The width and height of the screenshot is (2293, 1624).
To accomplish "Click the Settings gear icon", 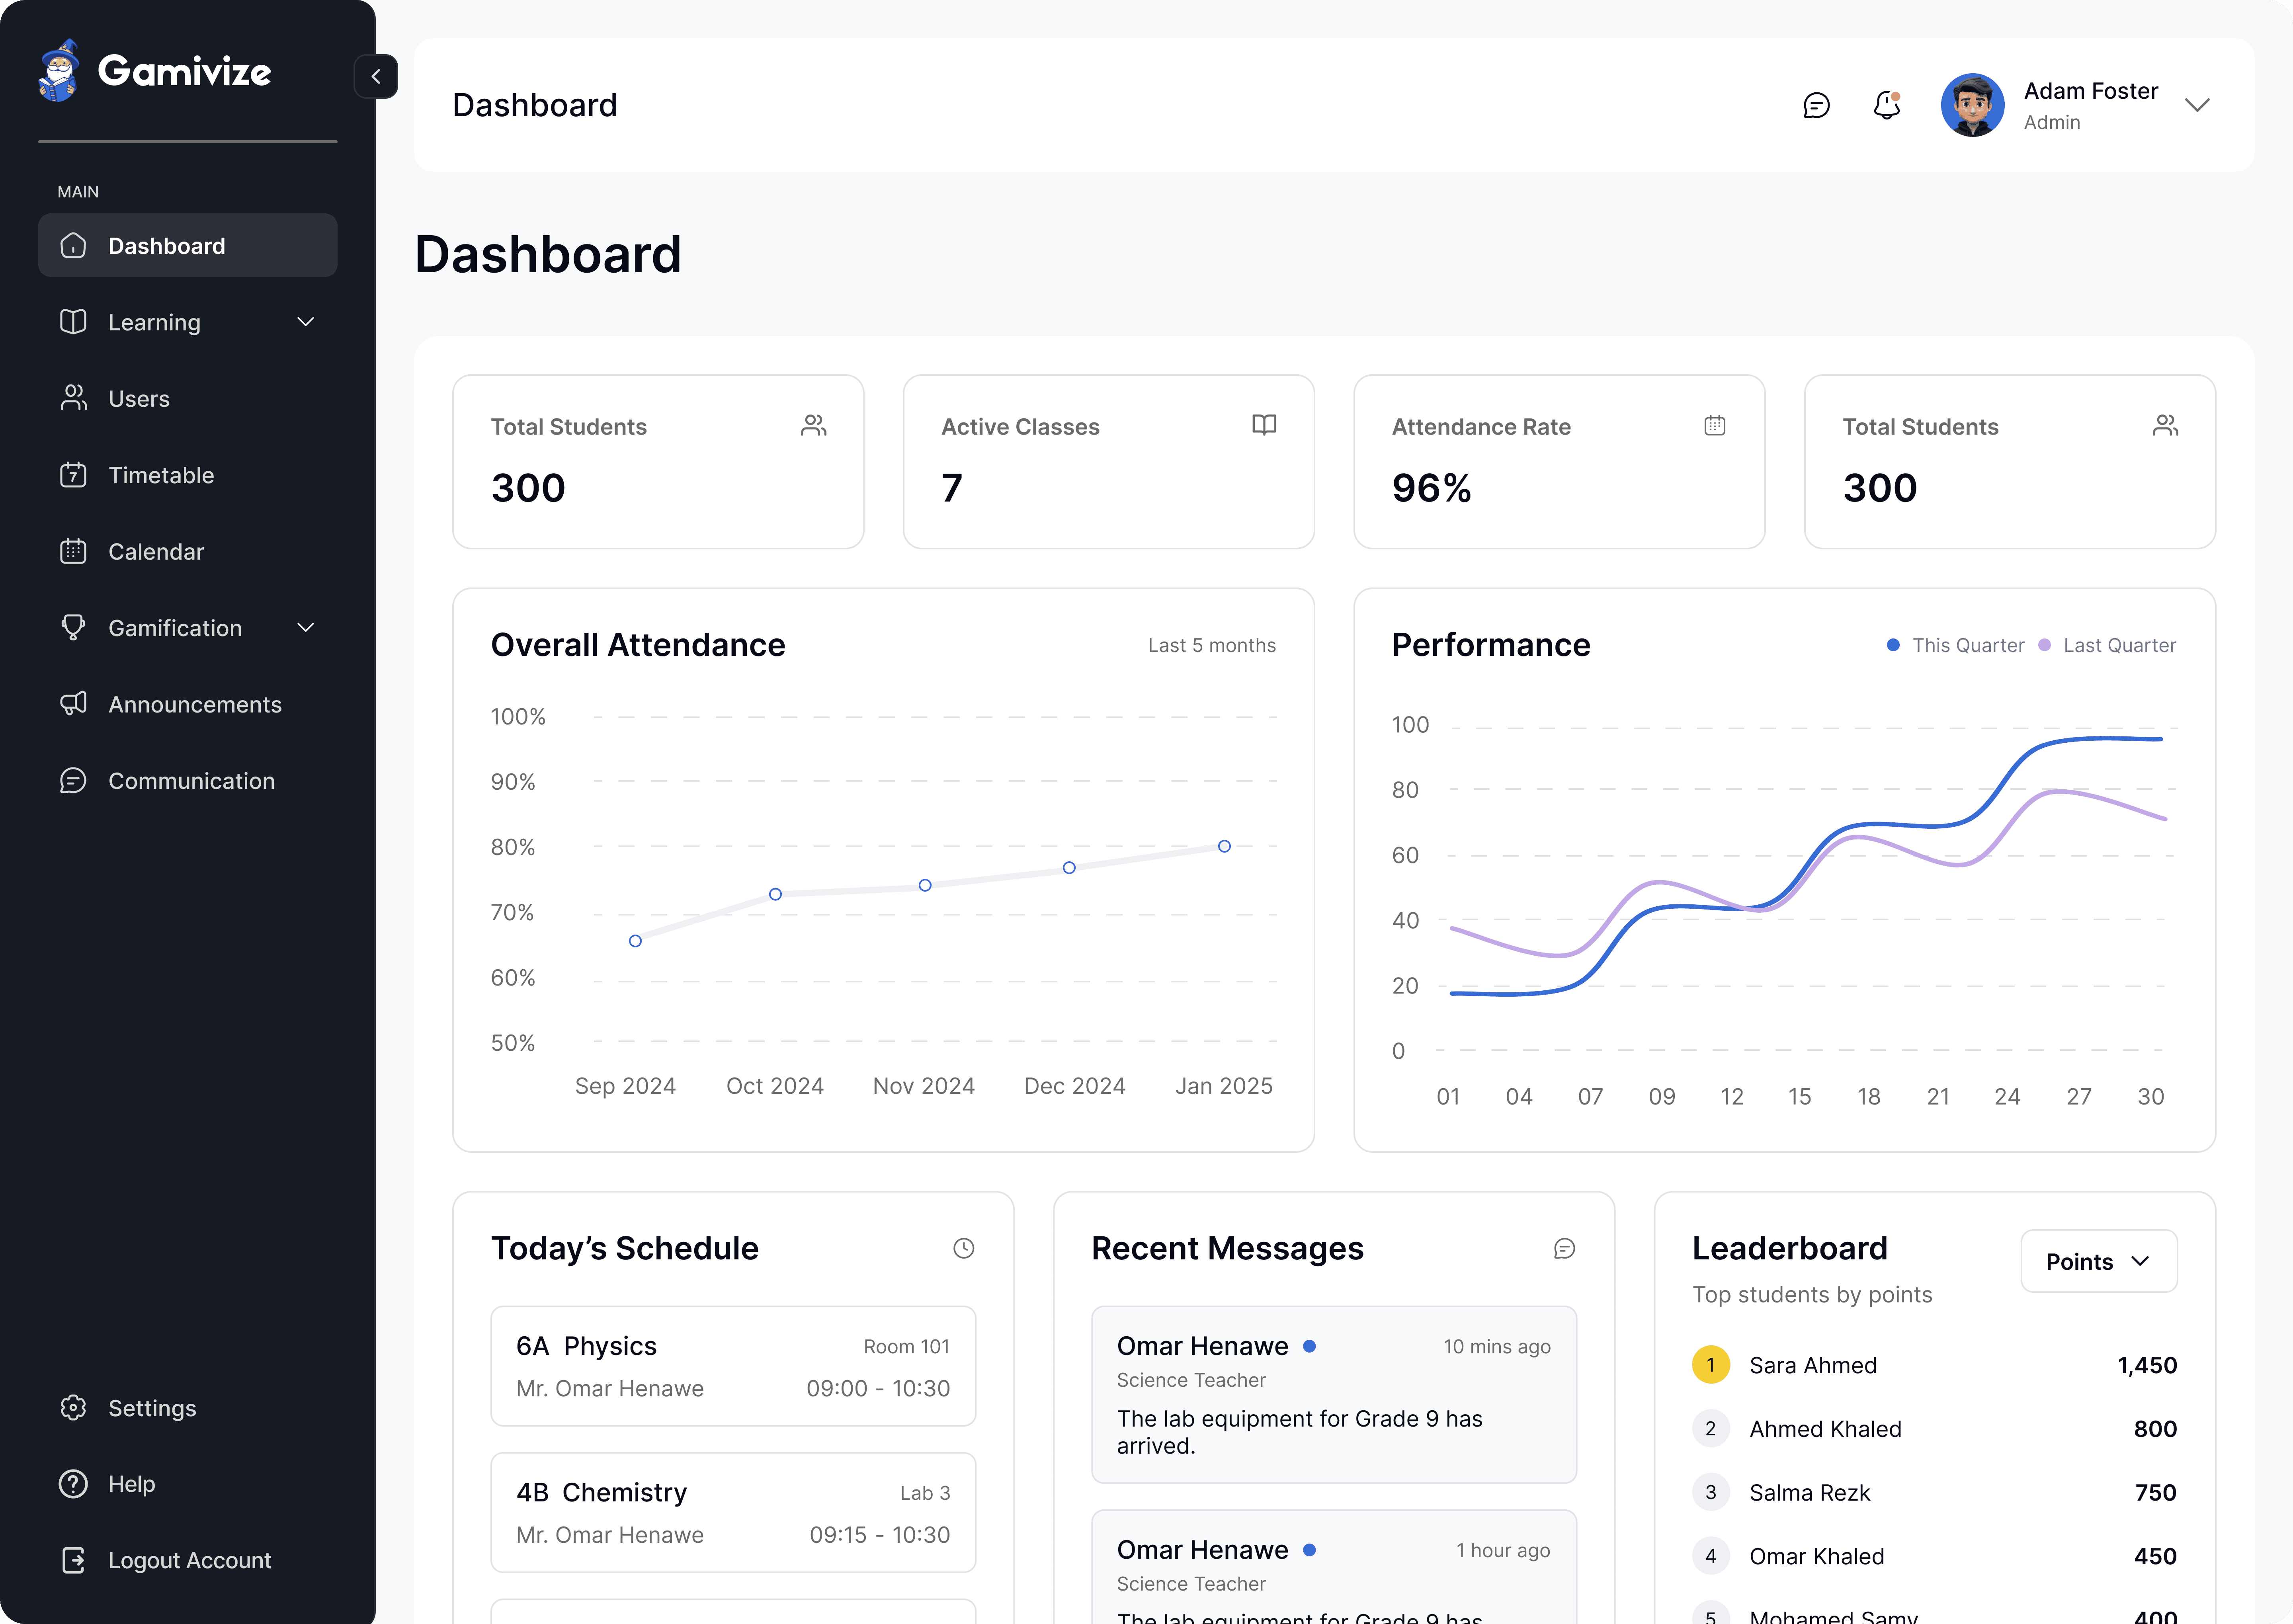I will tap(73, 1408).
